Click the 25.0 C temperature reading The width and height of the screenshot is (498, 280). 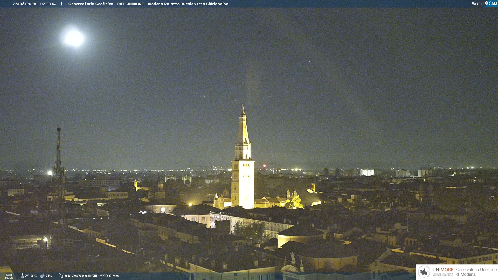[x=31, y=276]
